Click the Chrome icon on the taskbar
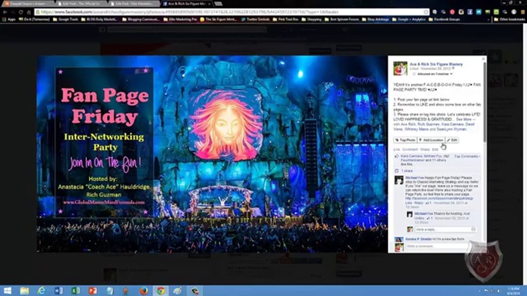The height and width of the screenshot is (296, 527). point(161,291)
